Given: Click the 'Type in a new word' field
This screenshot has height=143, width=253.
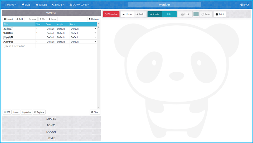Looking at the screenshot, I should [19, 46].
